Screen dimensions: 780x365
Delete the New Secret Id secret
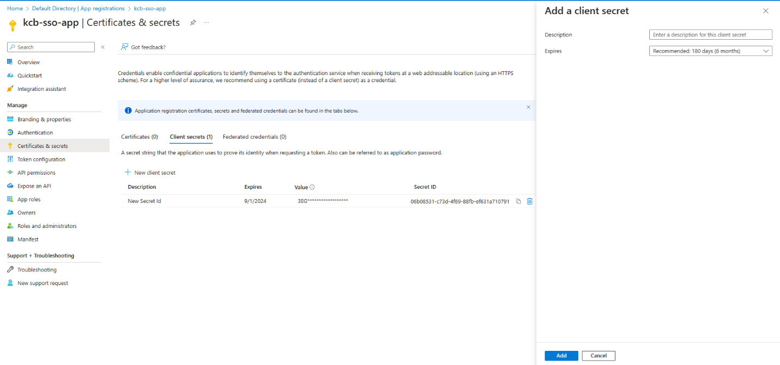point(530,201)
